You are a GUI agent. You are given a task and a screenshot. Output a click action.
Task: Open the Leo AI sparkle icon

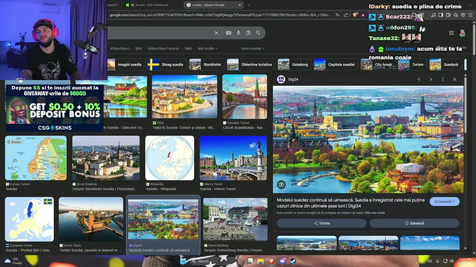point(456,15)
